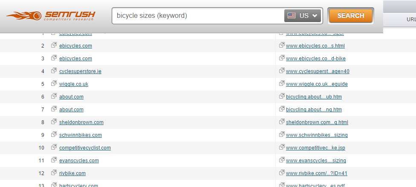
Task: Open external icon beside www.rivbike.com/...?ID=41 URL
Action: tap(282, 173)
